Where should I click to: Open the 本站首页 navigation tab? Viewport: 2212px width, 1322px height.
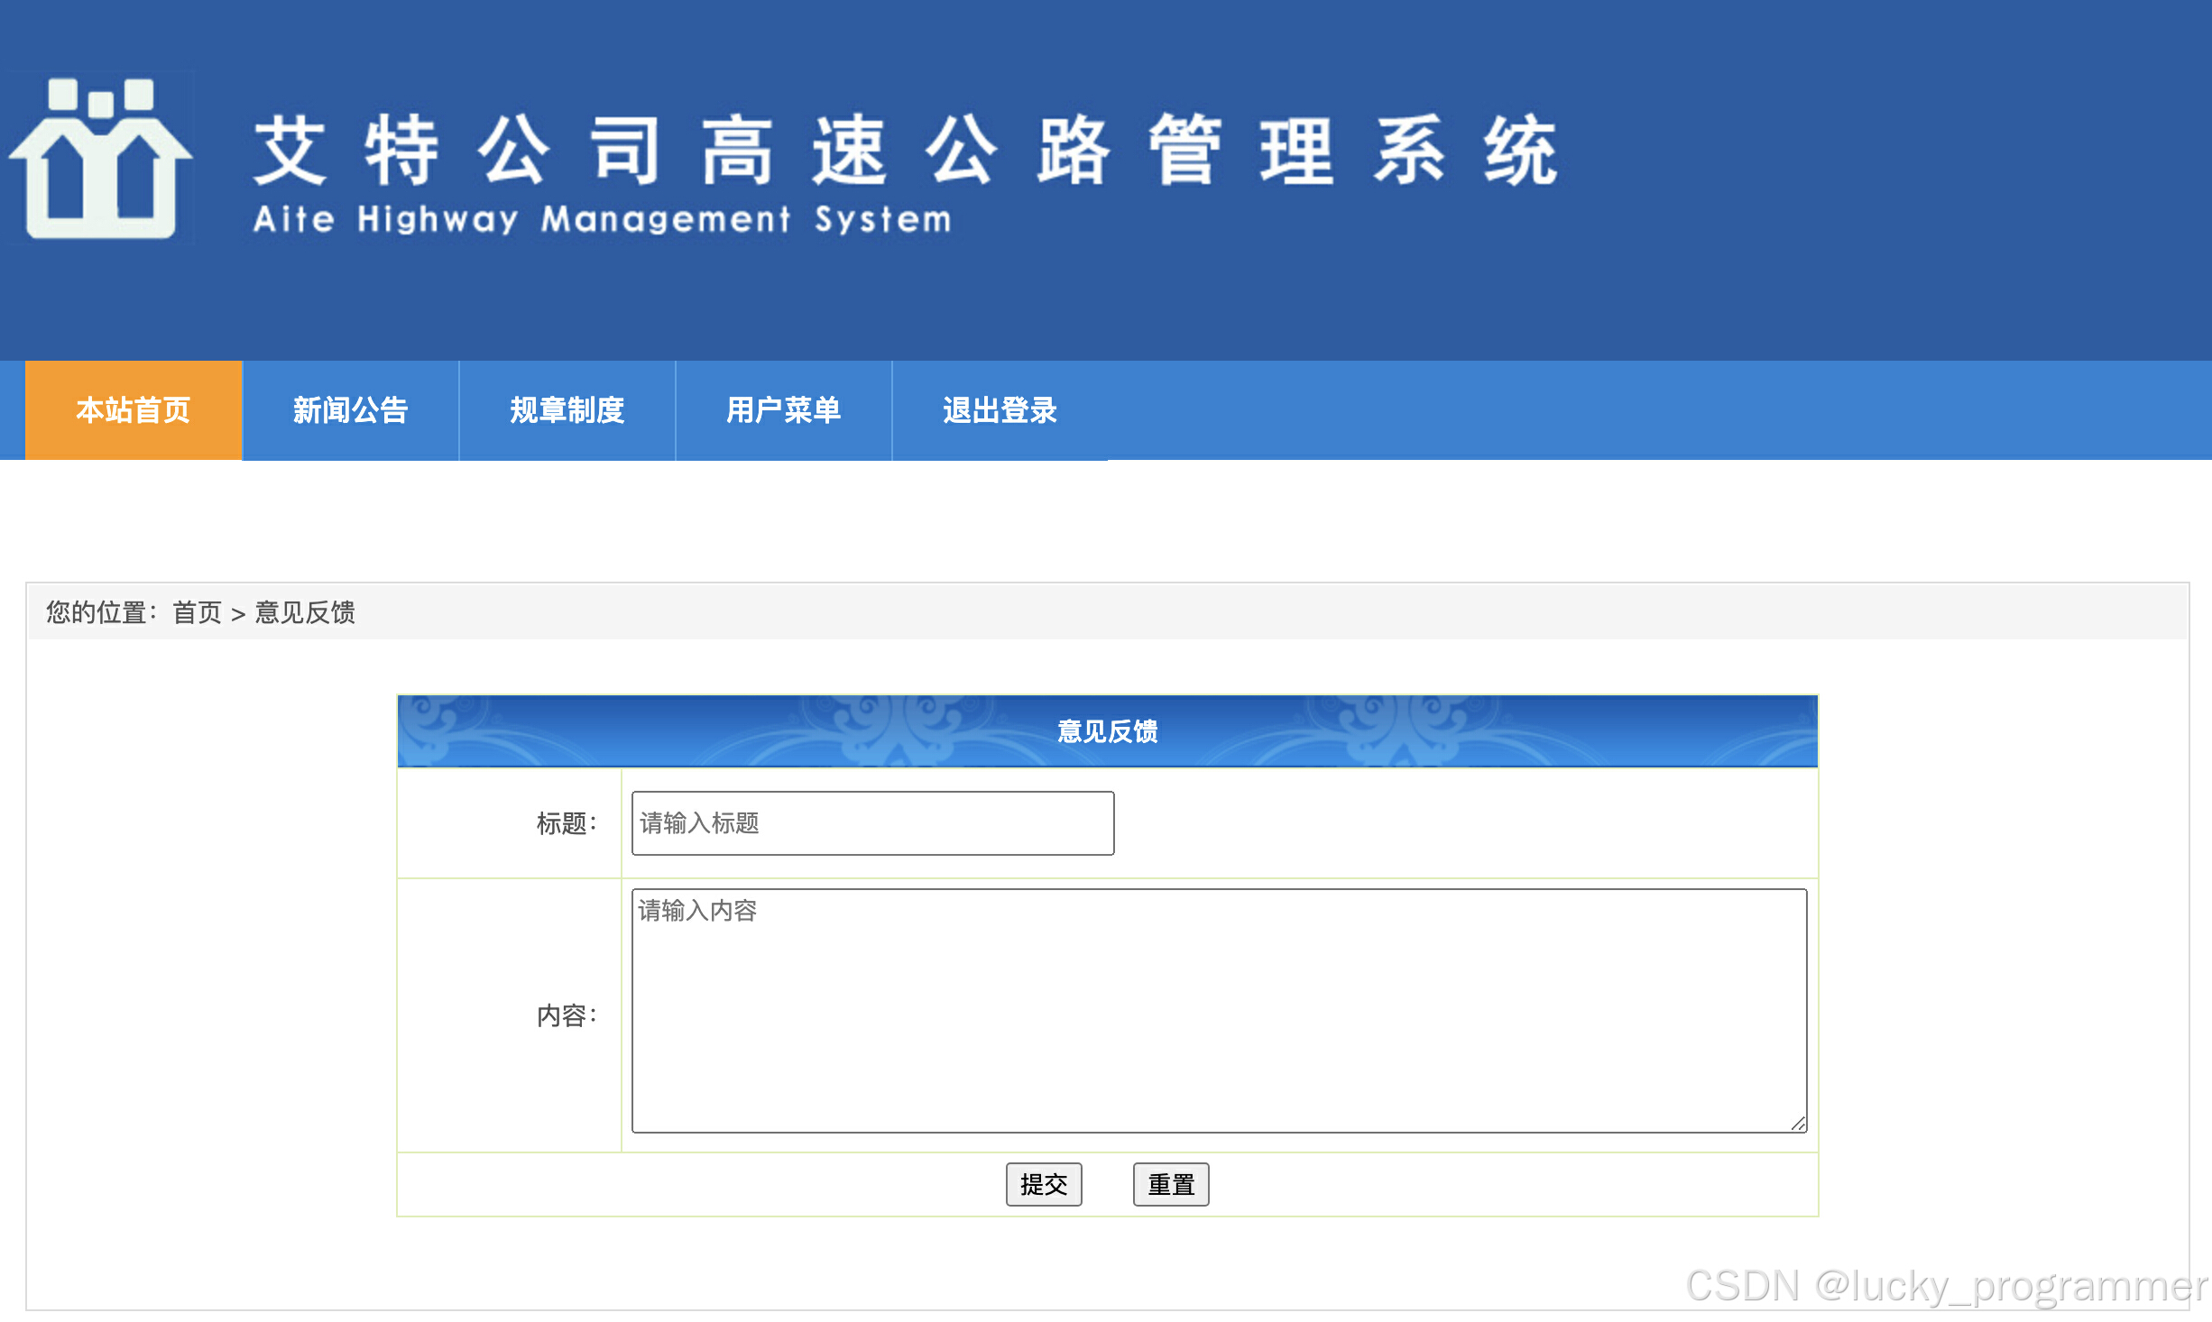[x=134, y=410]
